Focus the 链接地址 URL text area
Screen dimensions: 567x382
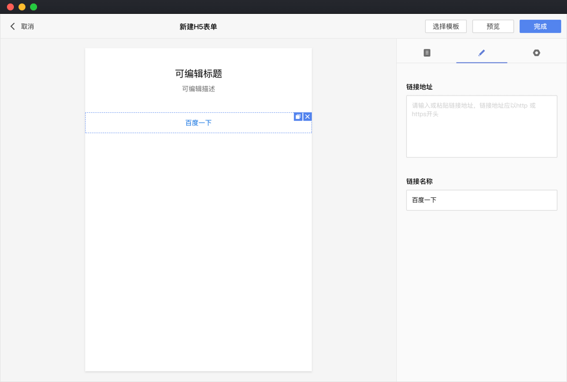coord(481,126)
